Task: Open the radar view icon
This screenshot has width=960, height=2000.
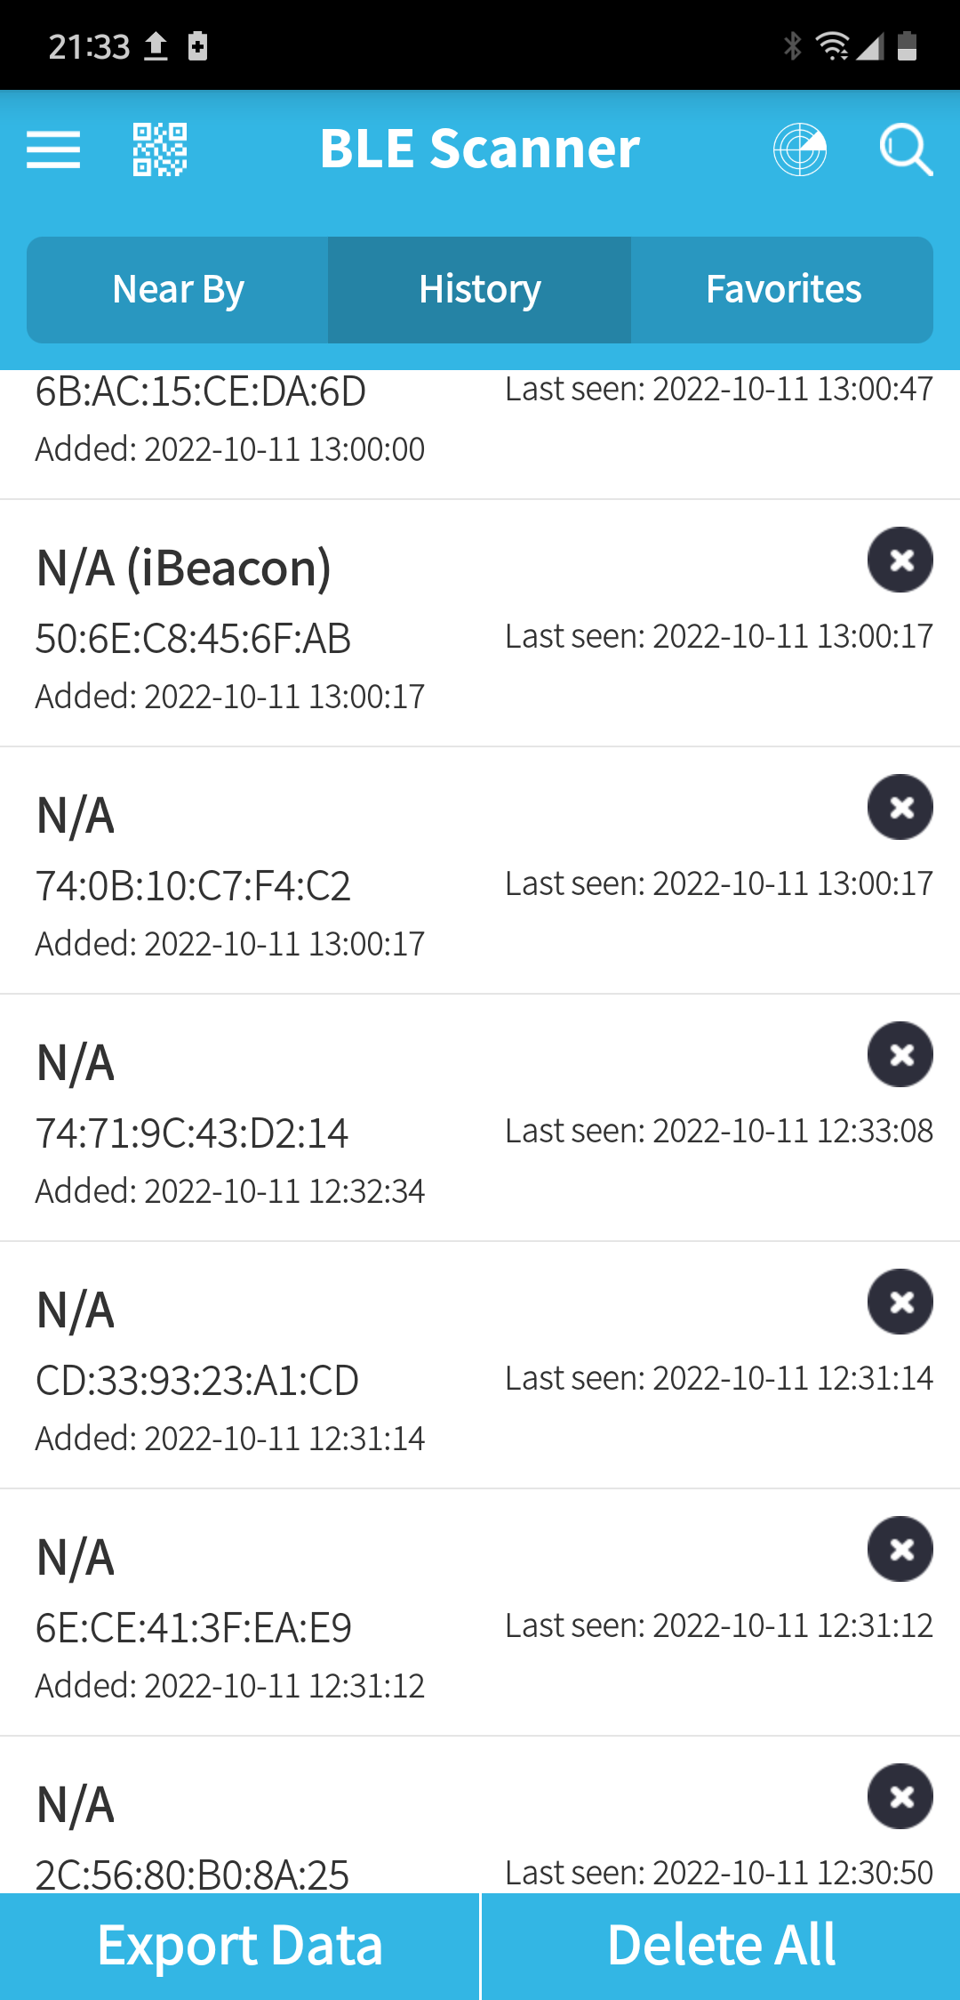Action: [x=799, y=149]
